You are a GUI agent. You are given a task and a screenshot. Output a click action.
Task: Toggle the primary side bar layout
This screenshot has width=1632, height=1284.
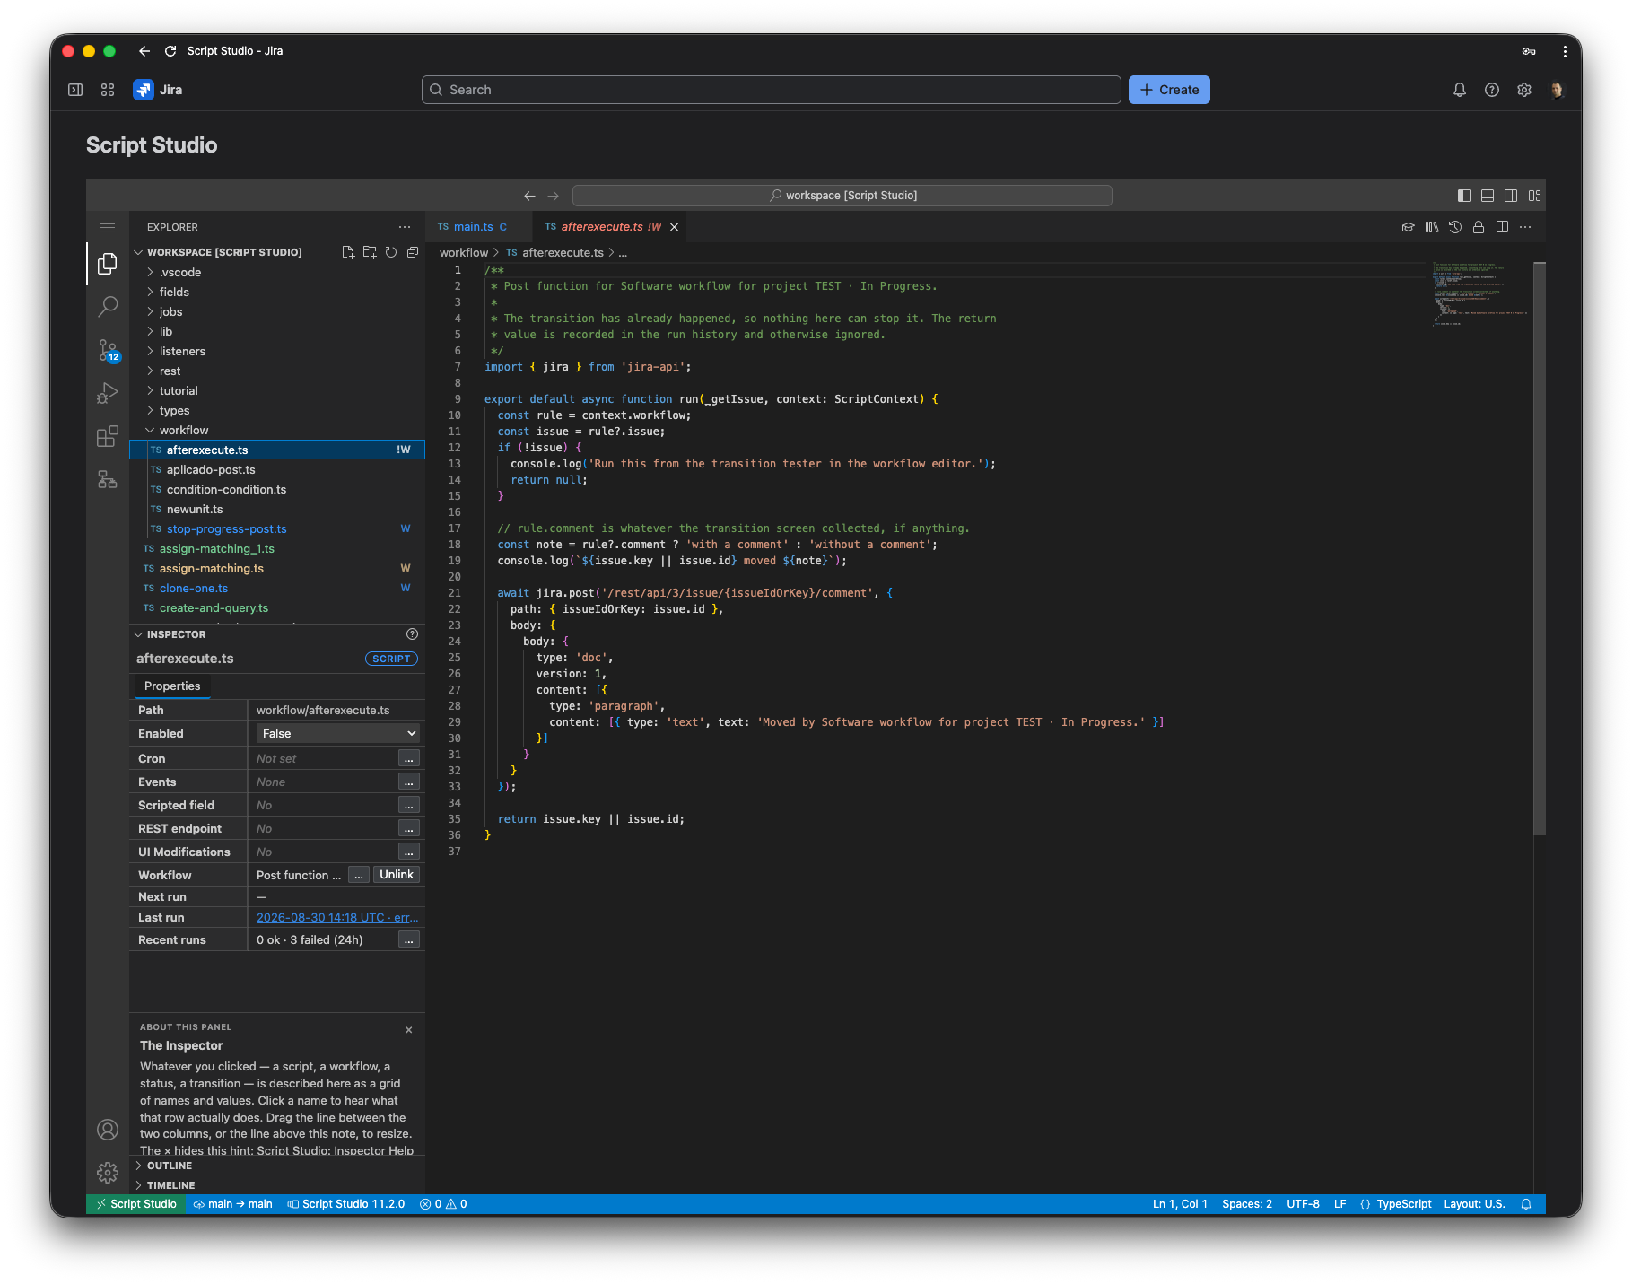pyautogui.click(x=1464, y=196)
